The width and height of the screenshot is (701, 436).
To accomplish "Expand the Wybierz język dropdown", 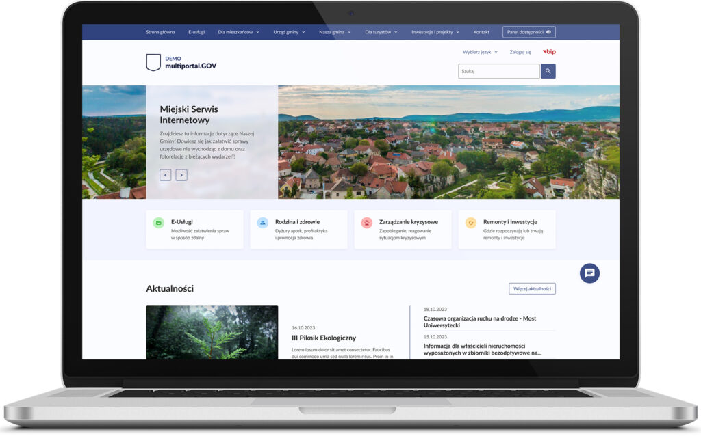I will (480, 52).
